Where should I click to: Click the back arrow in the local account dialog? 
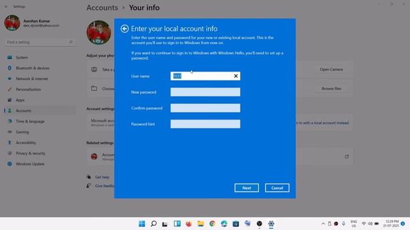(x=124, y=29)
